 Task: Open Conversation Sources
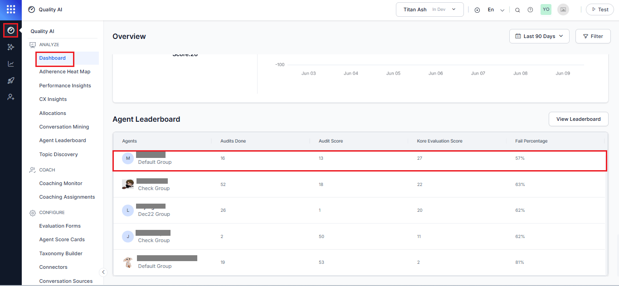[x=66, y=281]
